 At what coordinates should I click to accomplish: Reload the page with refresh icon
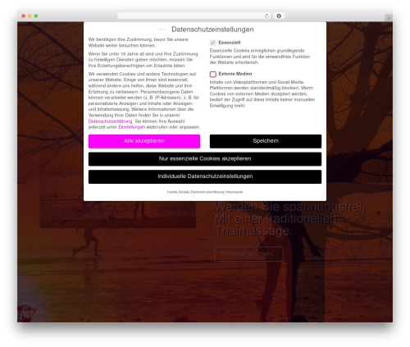(266, 16)
